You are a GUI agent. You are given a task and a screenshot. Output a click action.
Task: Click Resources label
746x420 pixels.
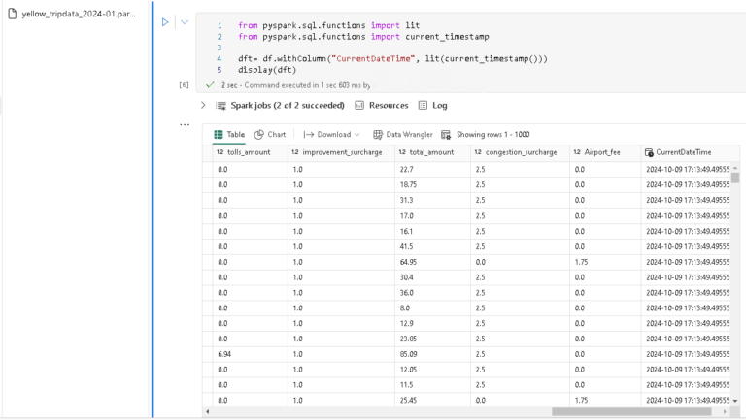[389, 105]
